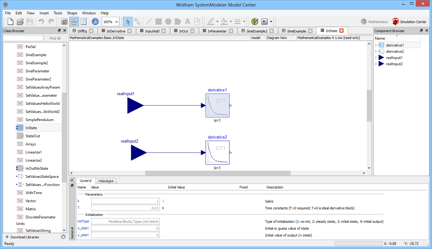Image resolution: width=432 pixels, height=249 pixels.
Task: Open the simulate options dropdown arrow
Action: pyautogui.click(x=271, y=22)
